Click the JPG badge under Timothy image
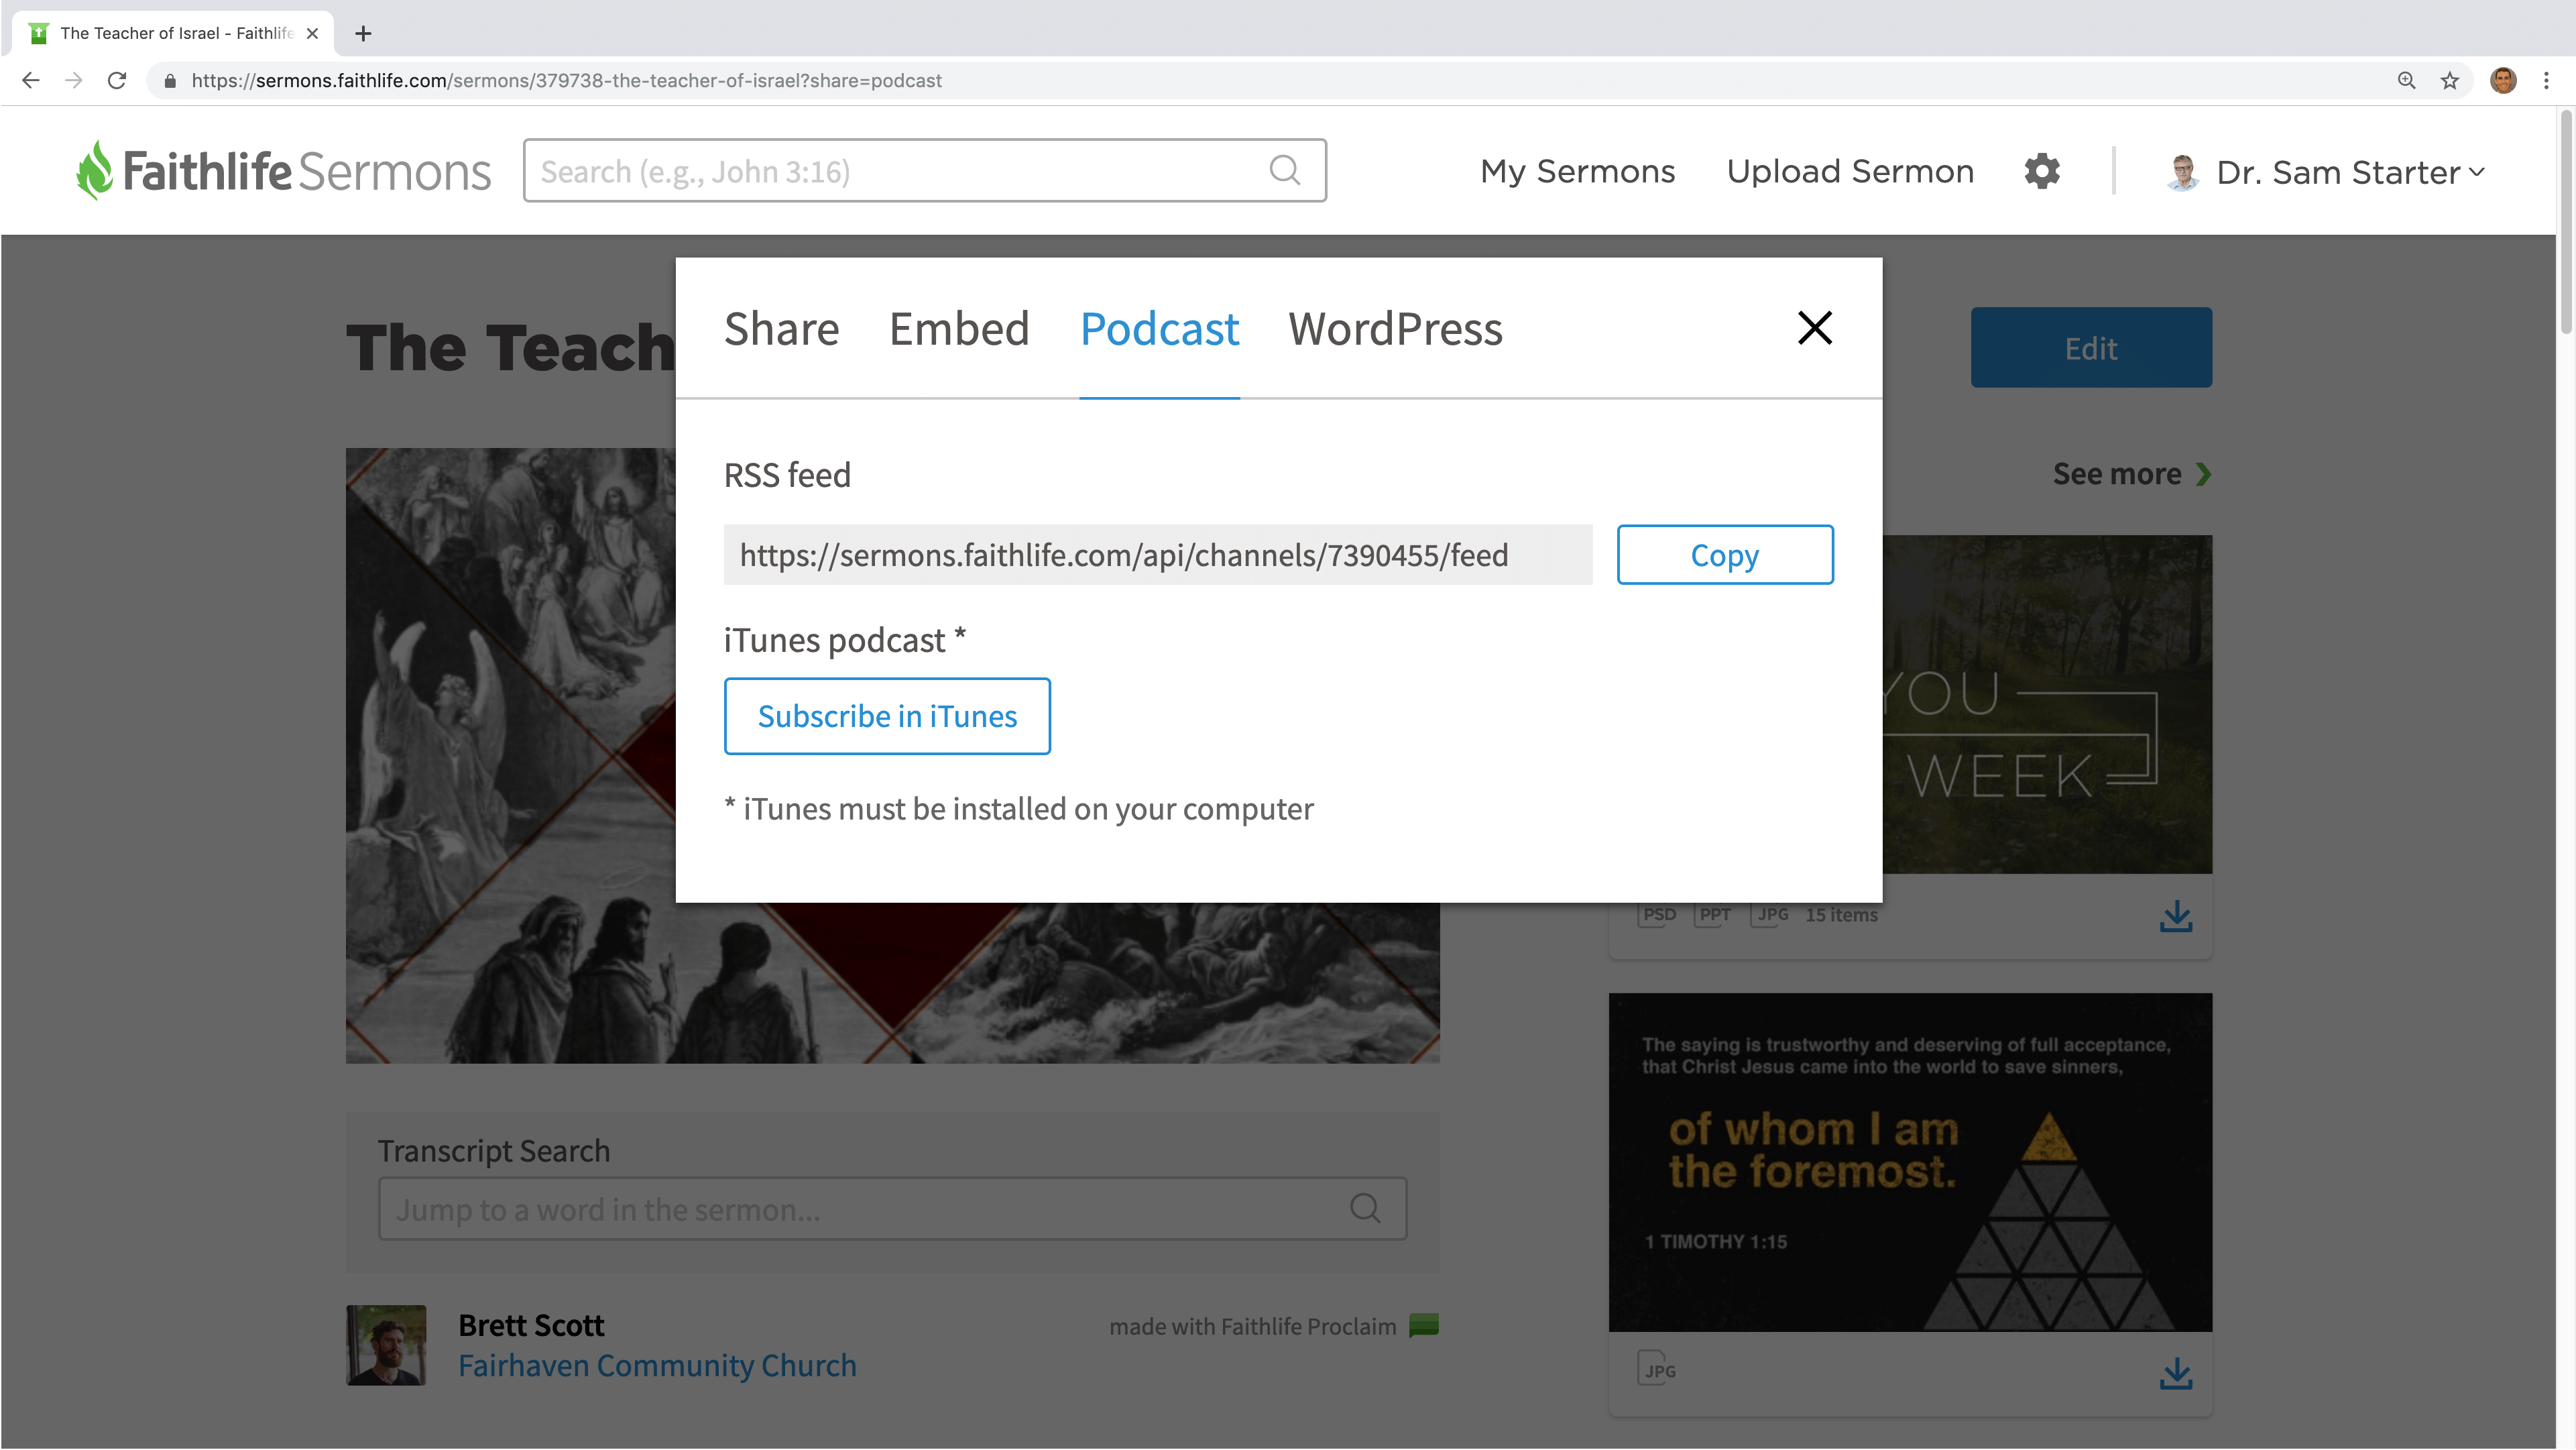 click(x=1658, y=1369)
